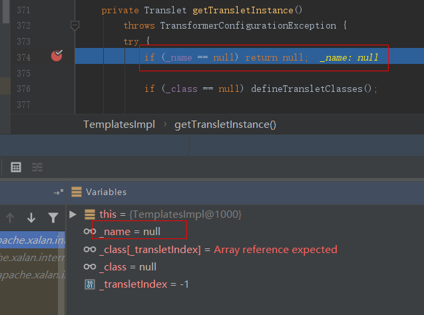Screen dimensions: 424x315
Task: Open the TemplatesImpl breadcrumb
Action: [x=118, y=125]
